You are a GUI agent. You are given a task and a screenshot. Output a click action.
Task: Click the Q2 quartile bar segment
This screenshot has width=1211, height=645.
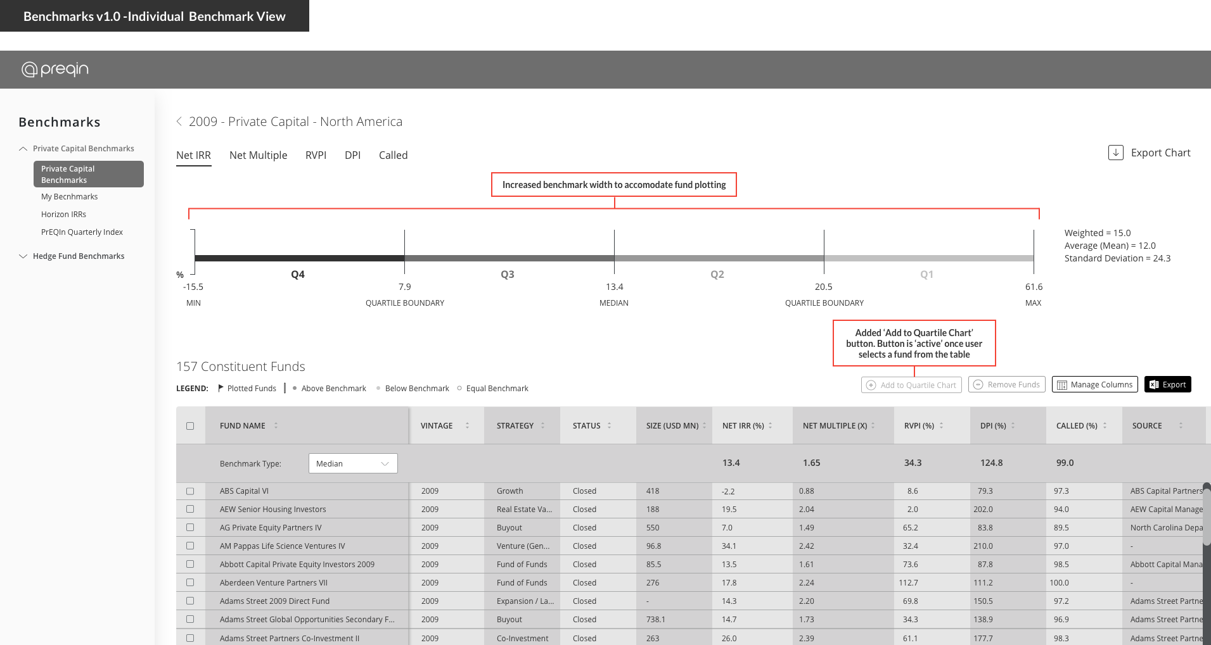pos(719,258)
